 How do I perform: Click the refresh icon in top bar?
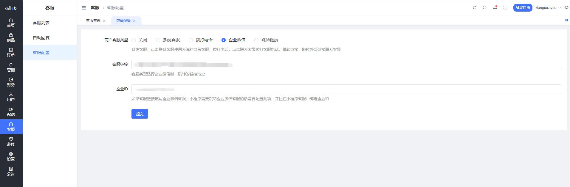tap(475, 8)
